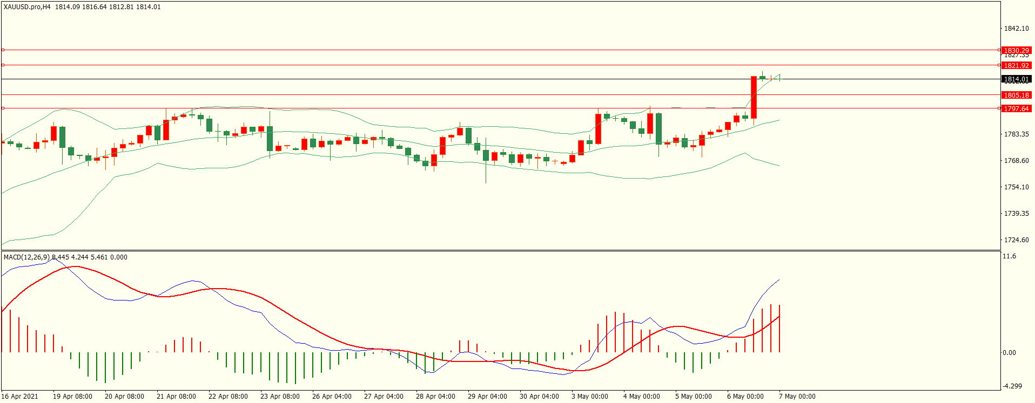The width and height of the screenshot is (1035, 403).
Task: Click the 1842.10 price axis value
Action: coord(1016,29)
